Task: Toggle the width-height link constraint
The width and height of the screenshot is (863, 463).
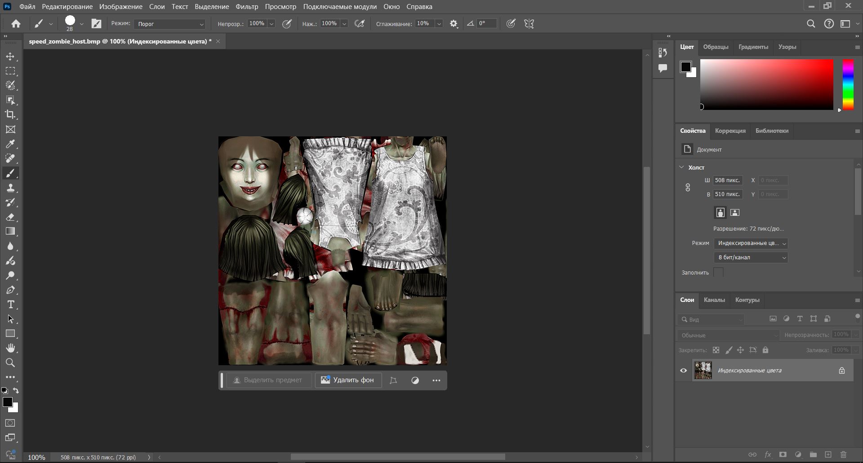Action: 688,188
